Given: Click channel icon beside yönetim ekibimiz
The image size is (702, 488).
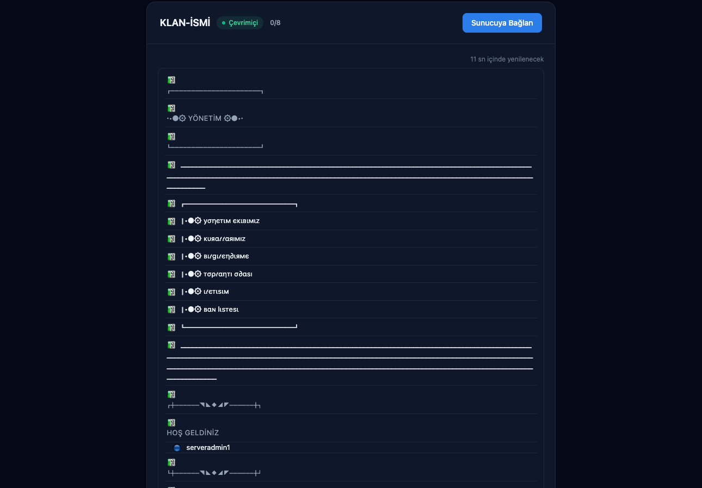Looking at the screenshot, I should pos(171,221).
